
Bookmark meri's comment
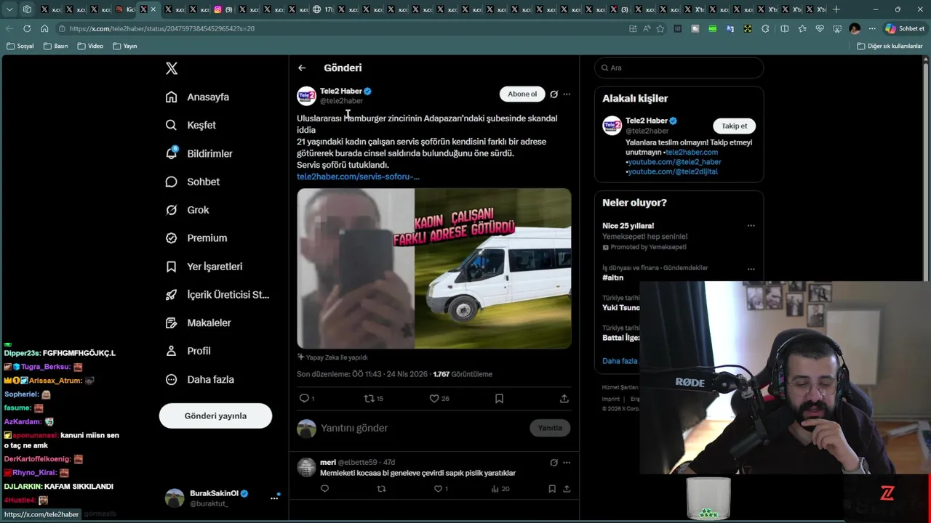pyautogui.click(x=552, y=489)
